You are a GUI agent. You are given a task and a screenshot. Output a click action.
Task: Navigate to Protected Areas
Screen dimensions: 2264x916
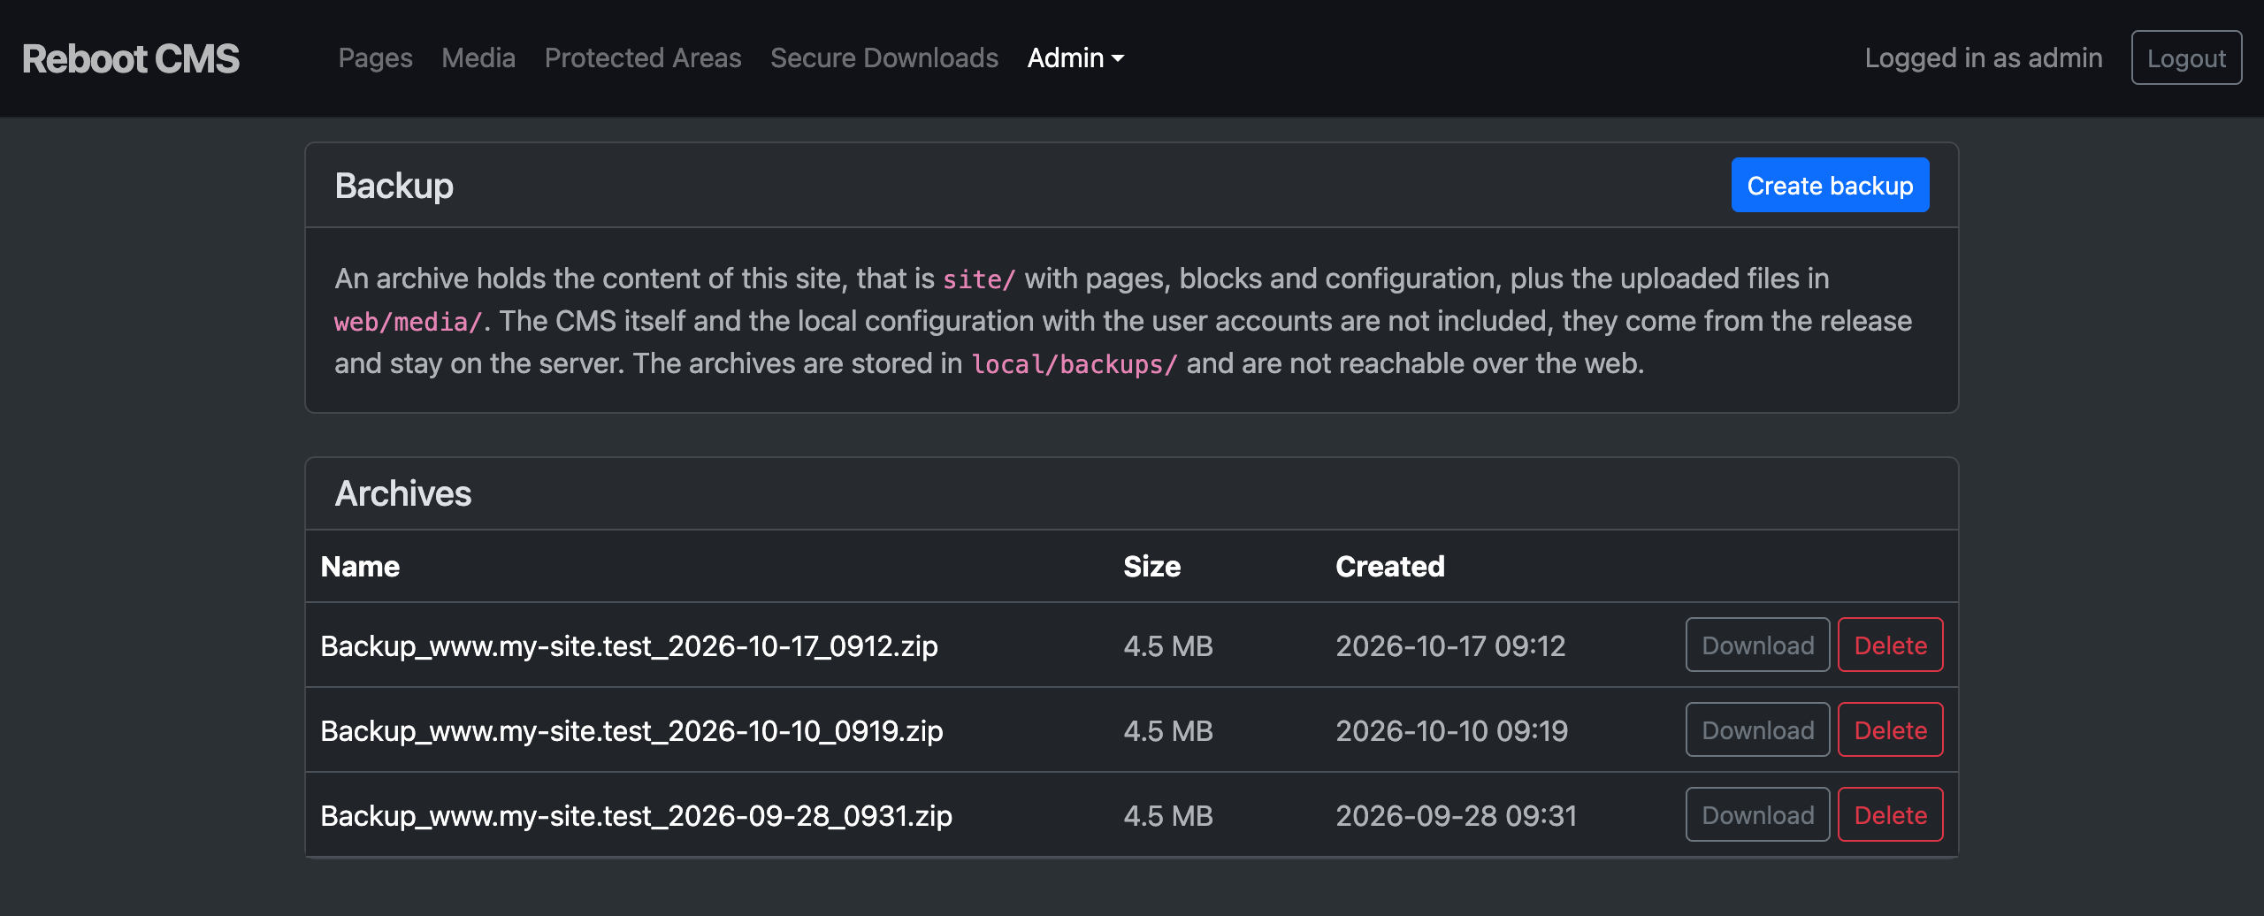[643, 58]
